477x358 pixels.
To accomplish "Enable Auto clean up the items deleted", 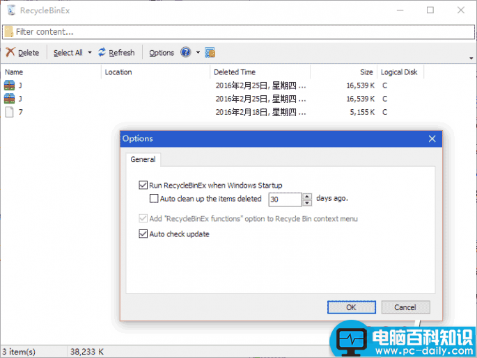I will (x=155, y=199).
